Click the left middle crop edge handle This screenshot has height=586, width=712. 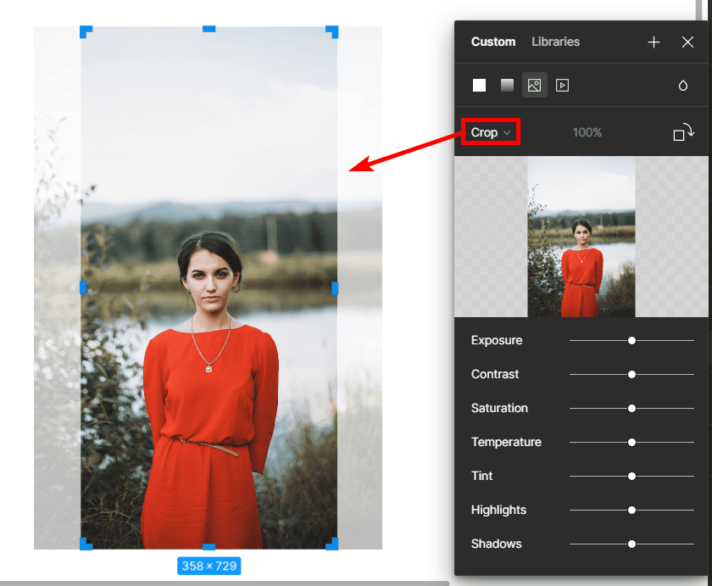point(83,288)
